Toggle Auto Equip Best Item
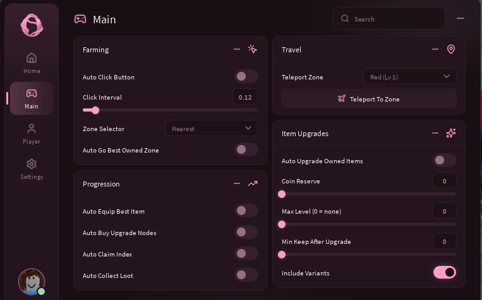The height and width of the screenshot is (300, 482). (x=246, y=211)
